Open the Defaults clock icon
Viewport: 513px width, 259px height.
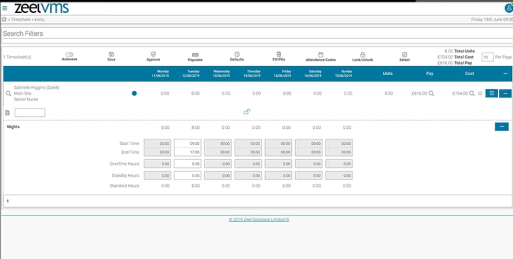click(237, 54)
